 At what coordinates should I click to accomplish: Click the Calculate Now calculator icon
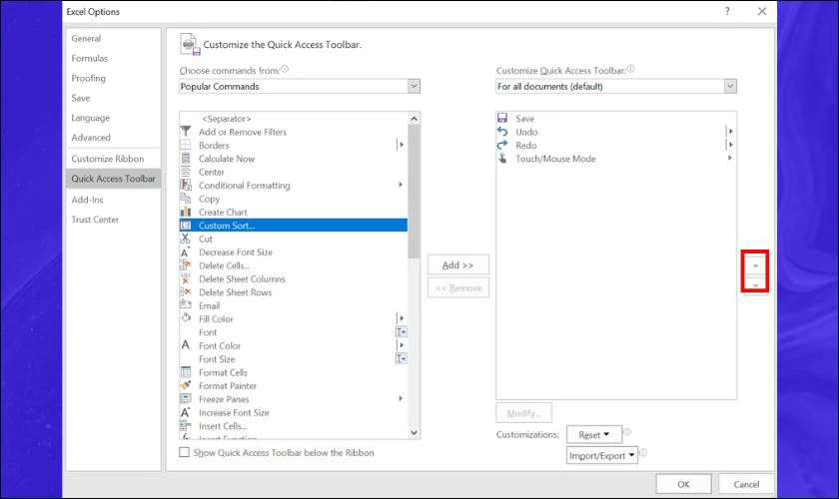click(x=186, y=159)
